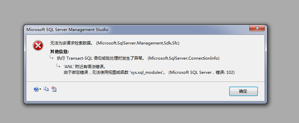Click the dotted arrow before 执行 Transact-SQL
Image resolution: width=299 pixels, height=123 pixels.
point(52,57)
